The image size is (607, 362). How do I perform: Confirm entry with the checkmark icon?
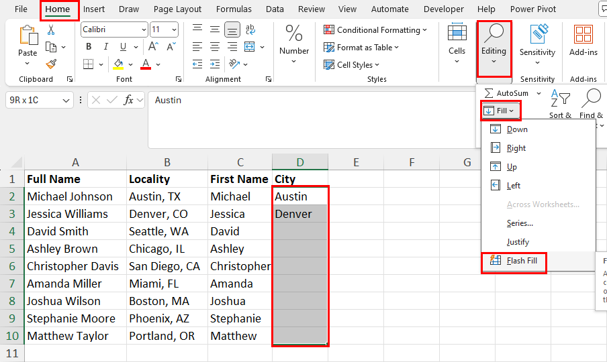pos(112,100)
